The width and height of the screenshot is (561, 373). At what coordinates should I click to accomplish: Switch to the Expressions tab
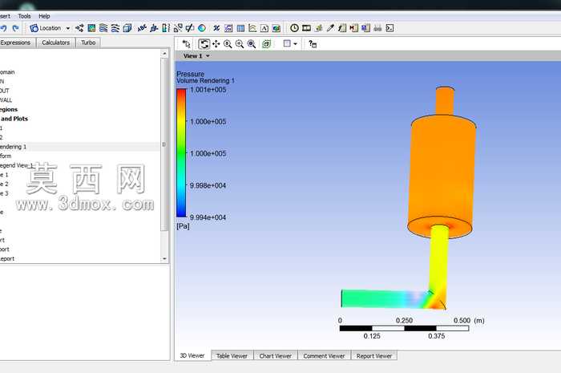pyautogui.click(x=16, y=43)
